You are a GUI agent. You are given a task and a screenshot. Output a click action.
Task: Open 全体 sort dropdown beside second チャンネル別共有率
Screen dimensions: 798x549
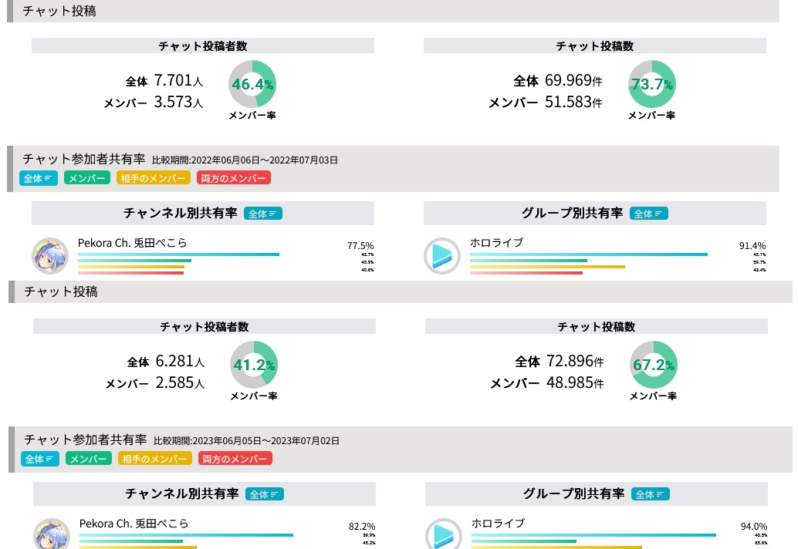(265, 494)
